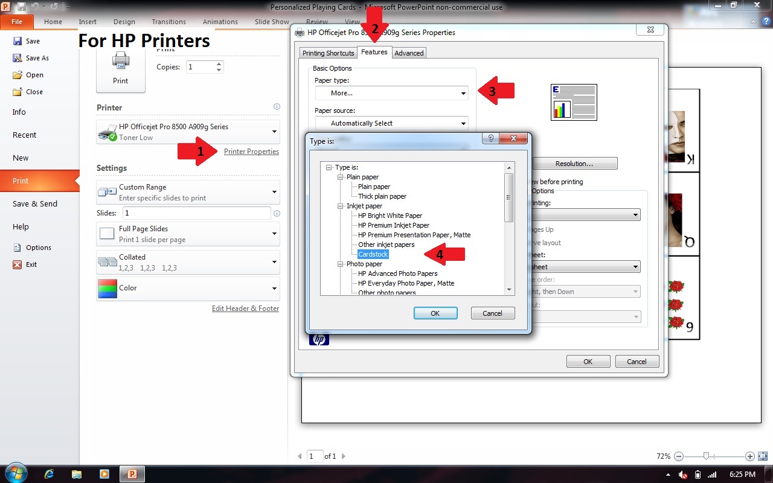Exit PowerPoint from the File menu
Viewport: 773px width, 483px height.
(x=25, y=264)
